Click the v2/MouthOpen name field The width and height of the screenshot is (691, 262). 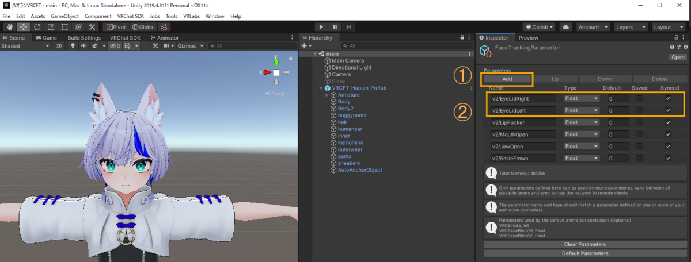tap(523, 134)
